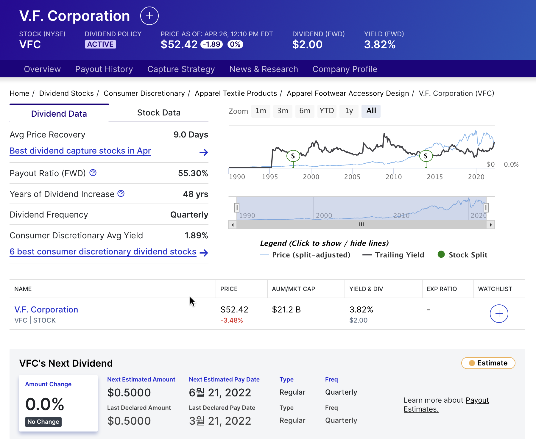This screenshot has height=444, width=536.
Task: Click the arrow icon after dividend capture link
Action: pyautogui.click(x=204, y=152)
